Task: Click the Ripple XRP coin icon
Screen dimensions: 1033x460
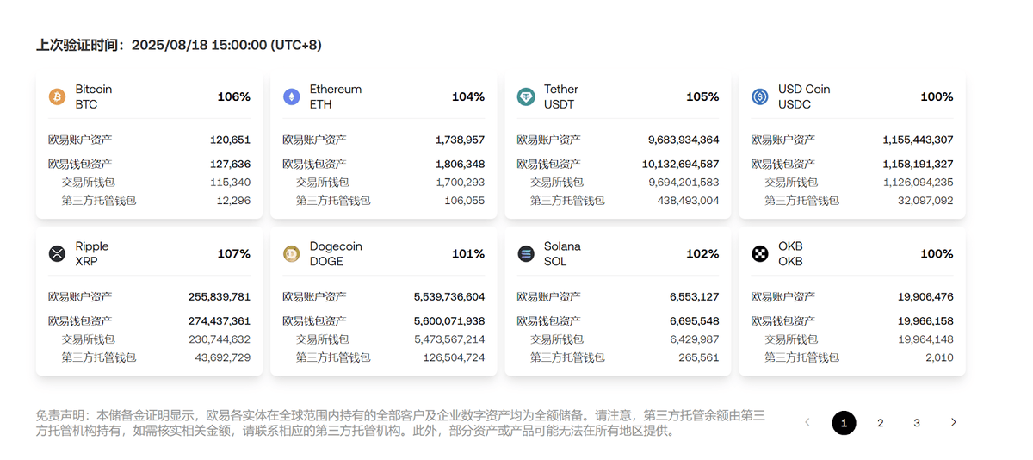Action: pos(57,253)
